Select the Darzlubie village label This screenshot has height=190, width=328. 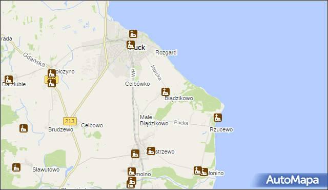pos(14,84)
